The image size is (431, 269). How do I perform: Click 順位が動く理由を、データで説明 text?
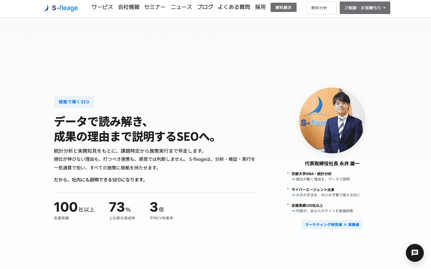[x=323, y=179]
